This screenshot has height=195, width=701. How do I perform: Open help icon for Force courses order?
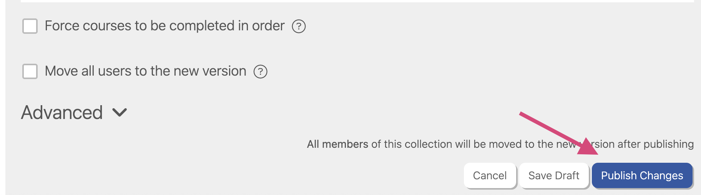coord(299,26)
